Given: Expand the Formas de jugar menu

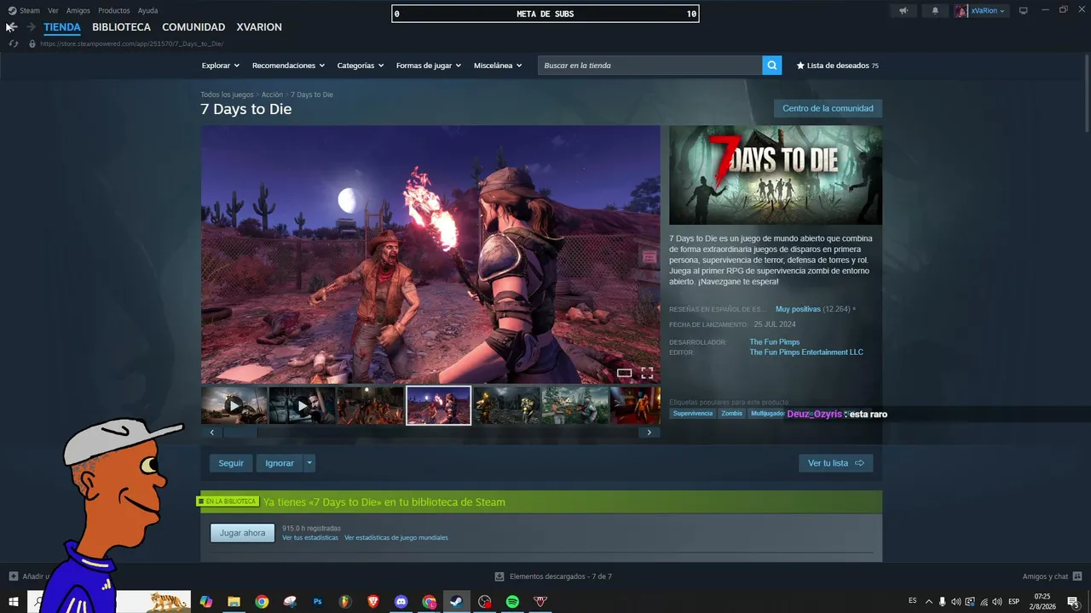Looking at the screenshot, I should pos(429,66).
